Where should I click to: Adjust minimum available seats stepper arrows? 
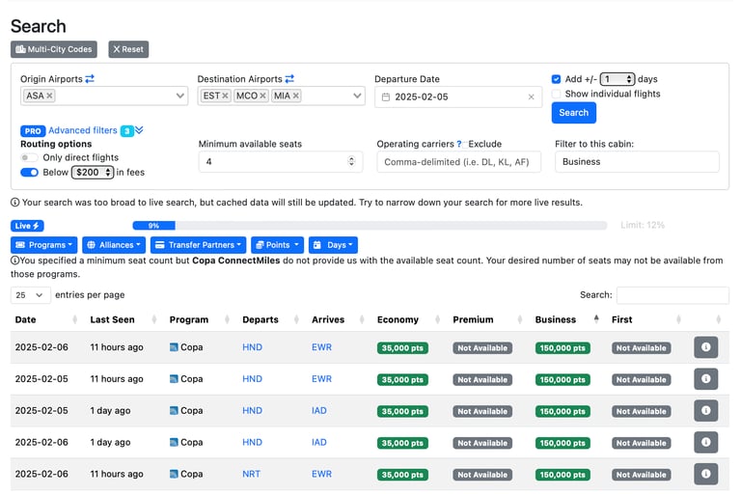pyautogui.click(x=351, y=161)
